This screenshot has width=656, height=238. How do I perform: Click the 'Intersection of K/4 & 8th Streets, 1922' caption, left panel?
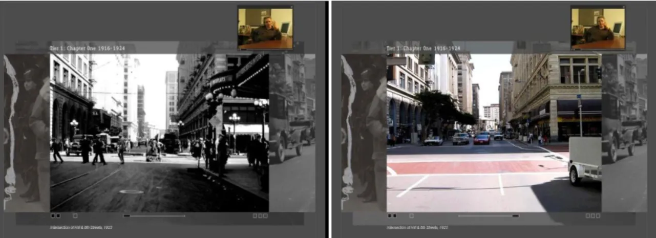click(81, 227)
